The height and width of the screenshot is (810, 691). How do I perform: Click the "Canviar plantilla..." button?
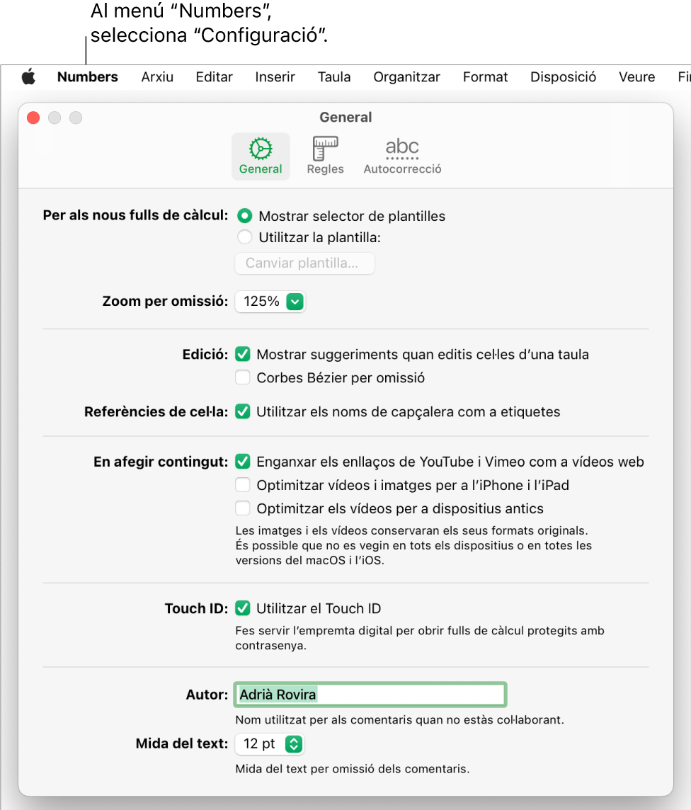pyautogui.click(x=304, y=263)
